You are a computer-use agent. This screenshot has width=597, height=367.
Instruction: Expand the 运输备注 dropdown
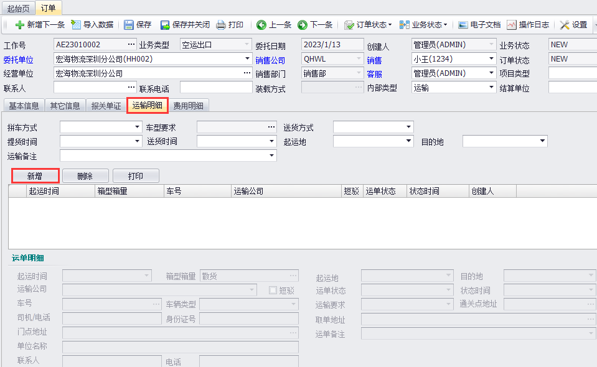click(x=271, y=156)
